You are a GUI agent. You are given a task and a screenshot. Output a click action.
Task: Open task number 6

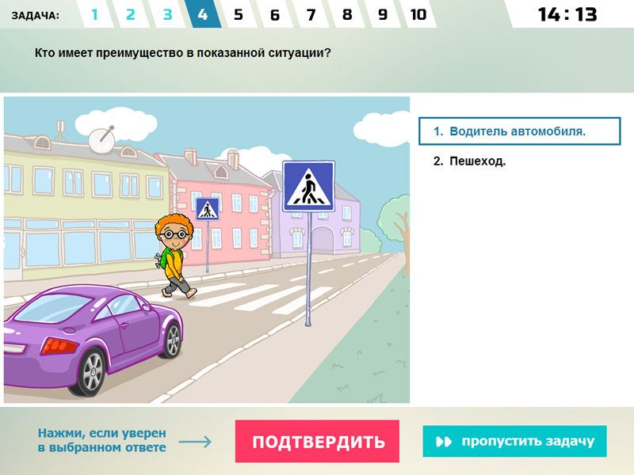(275, 14)
